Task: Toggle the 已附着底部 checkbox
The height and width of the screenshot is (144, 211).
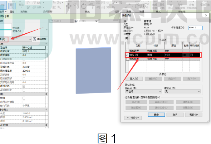Action: click(x=24, y=59)
